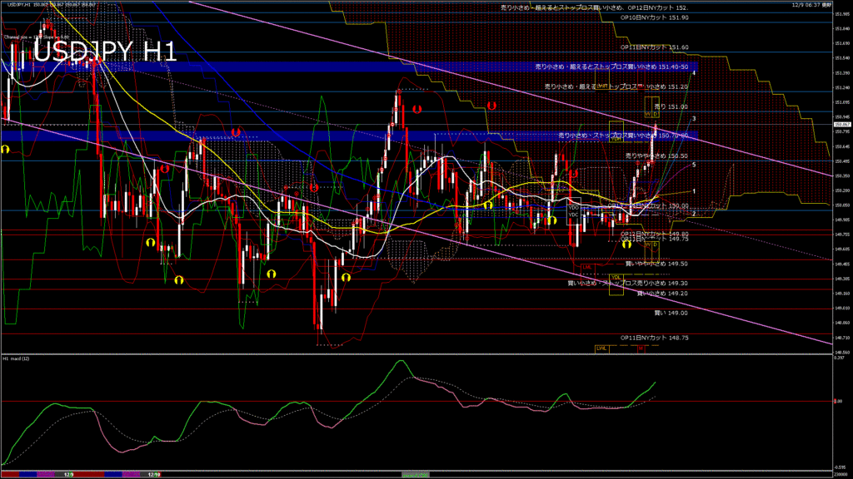Click the H1 macd (12) indicator label

pos(18,358)
